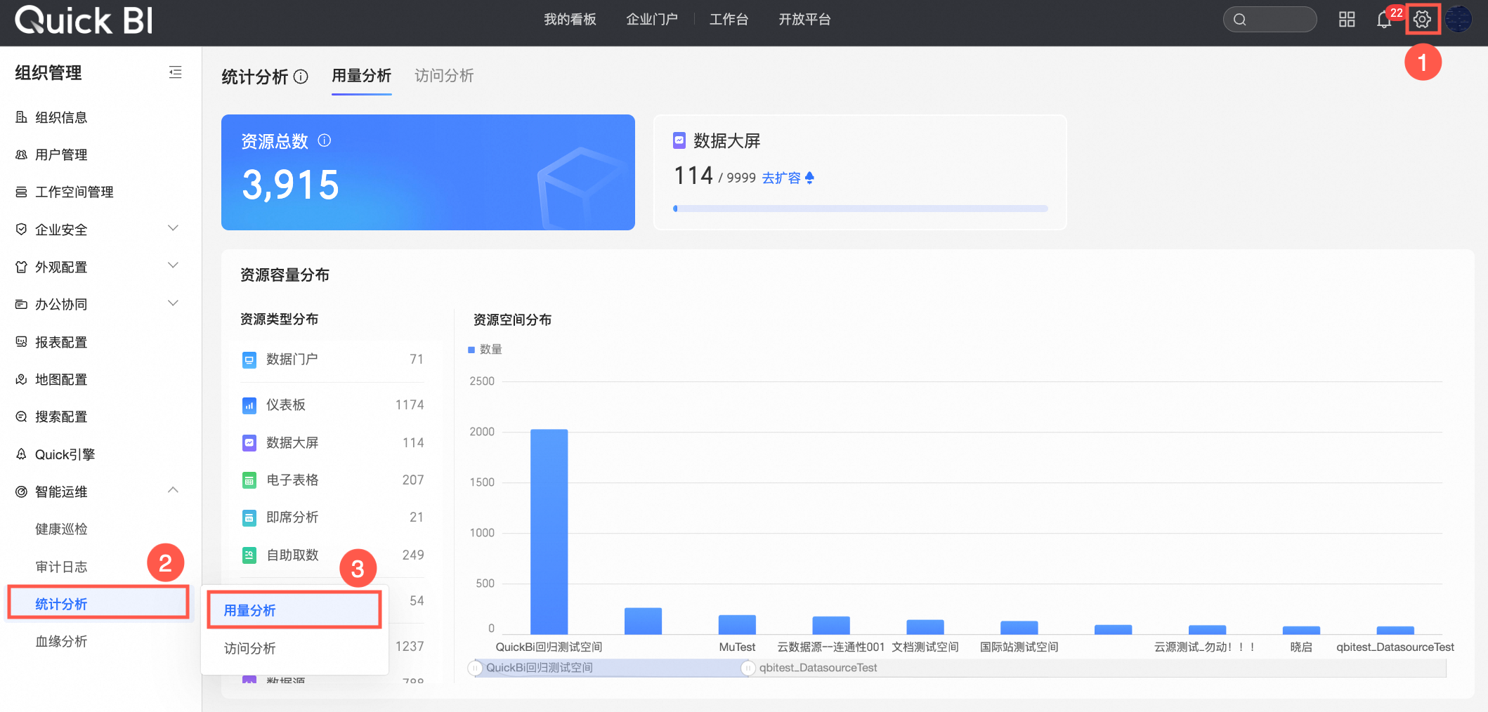
Task: Click the 组织信息 sidebar icon
Action: click(x=22, y=117)
